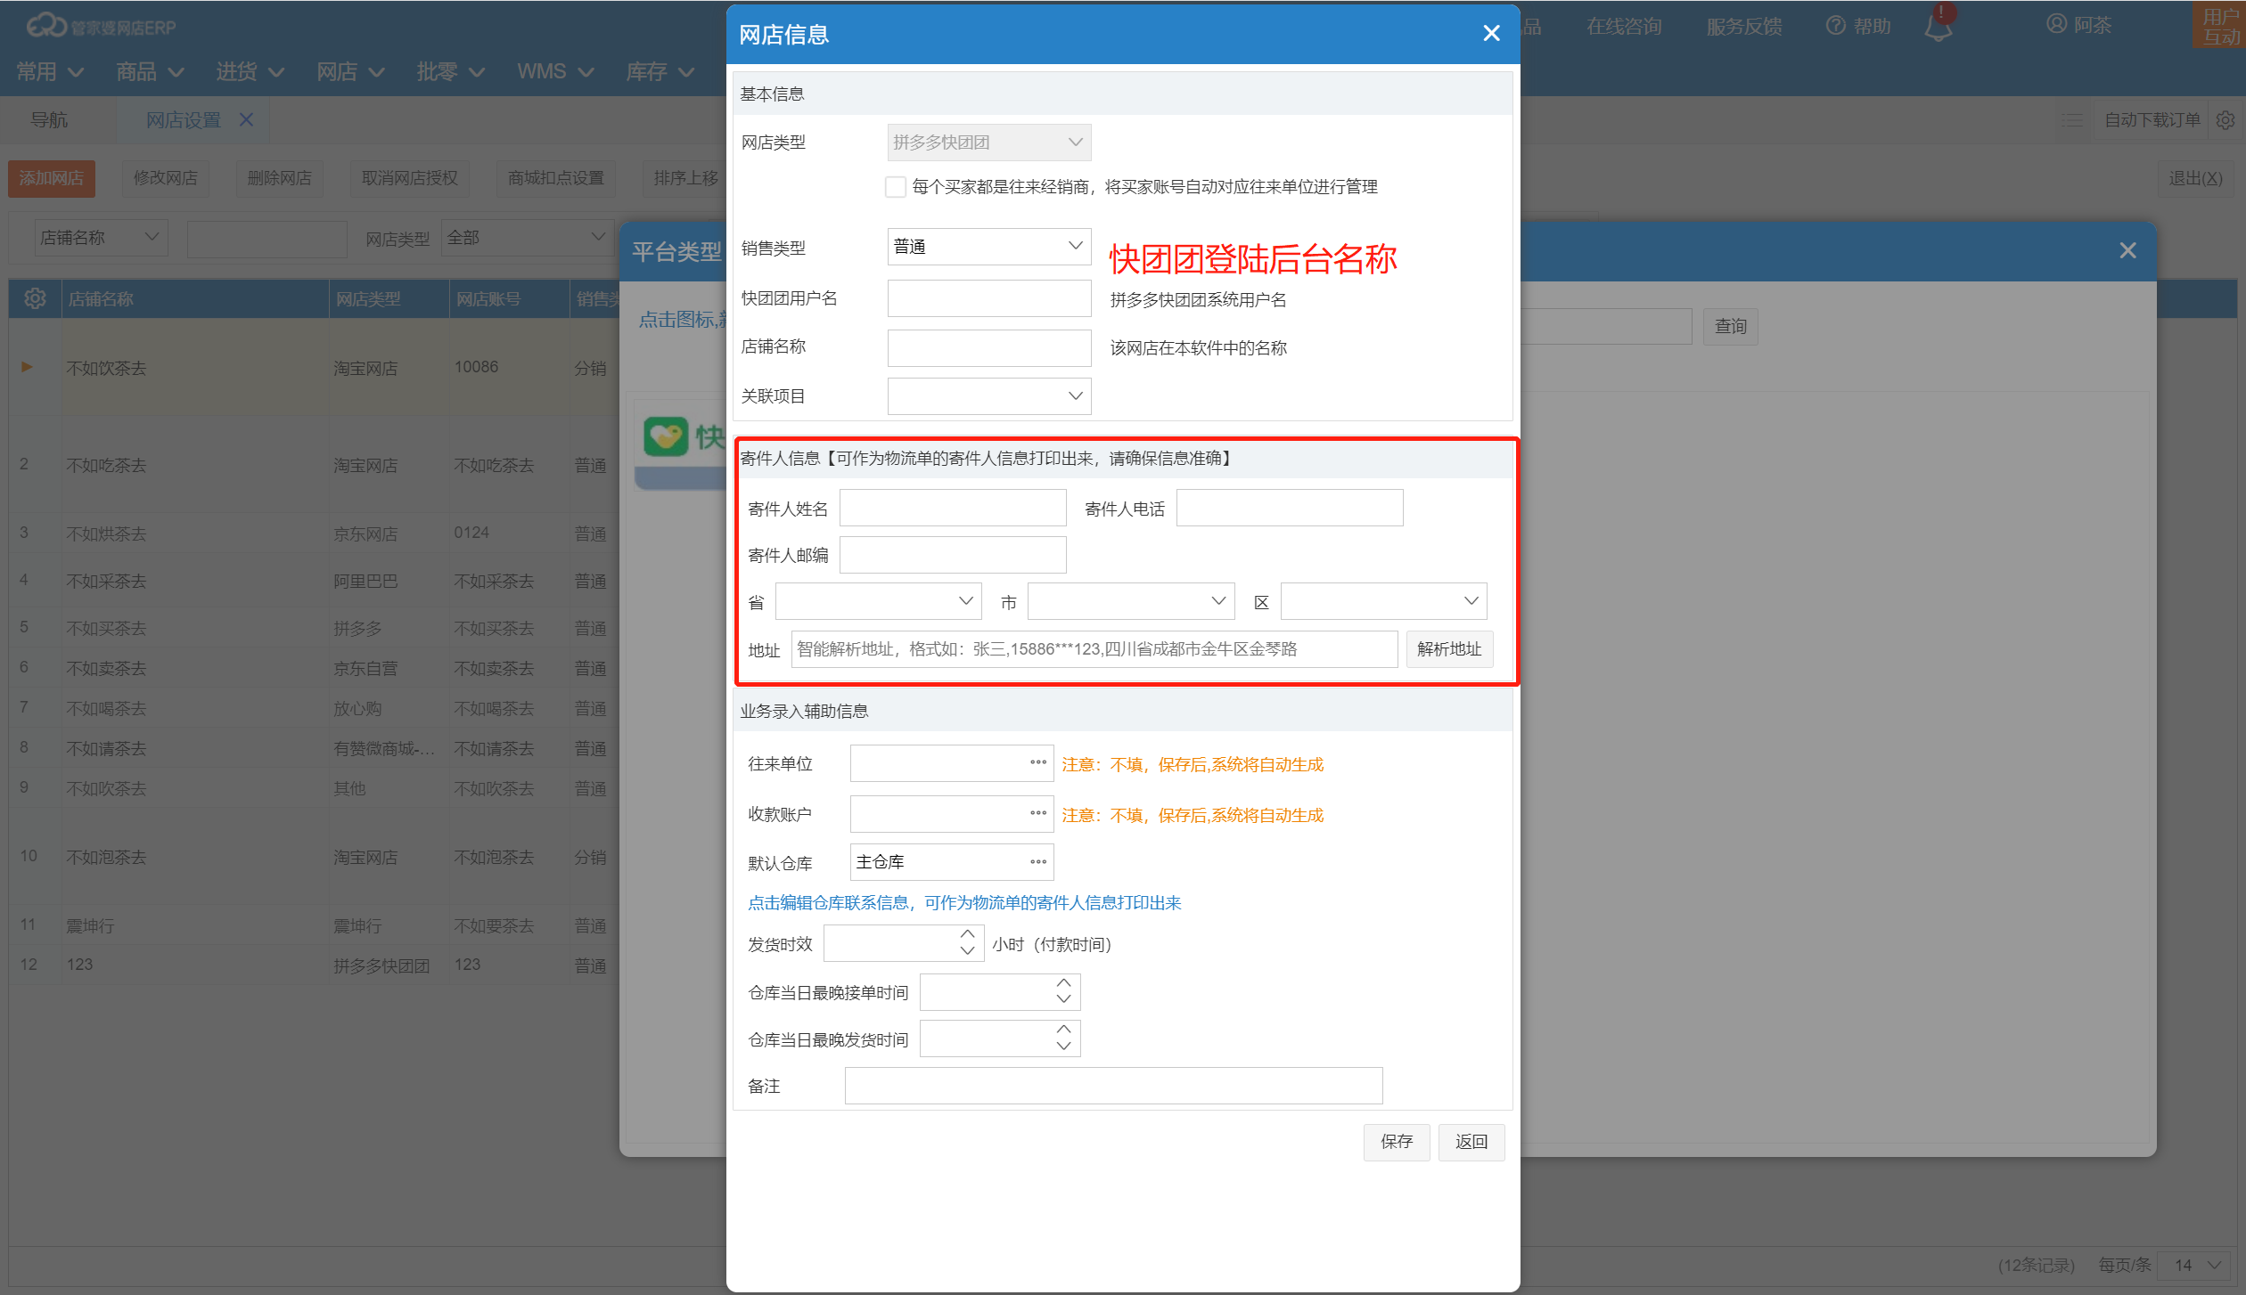Click the 返回 button
Image resolution: width=2246 pixels, height=1295 pixels.
click(1471, 1142)
